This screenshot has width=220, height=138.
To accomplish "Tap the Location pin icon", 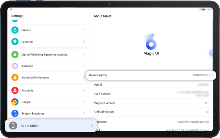I will (15, 42).
